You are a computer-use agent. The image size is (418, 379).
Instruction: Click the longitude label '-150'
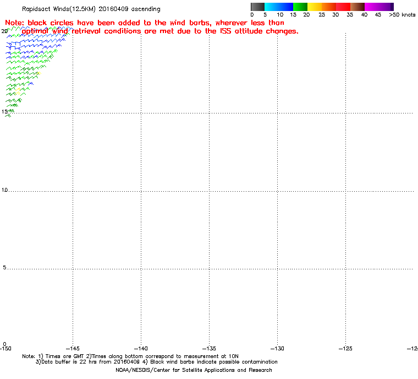(5, 348)
